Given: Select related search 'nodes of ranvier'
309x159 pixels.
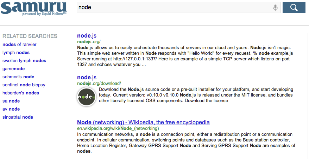Looking at the screenshot, I should coord(19,45).
